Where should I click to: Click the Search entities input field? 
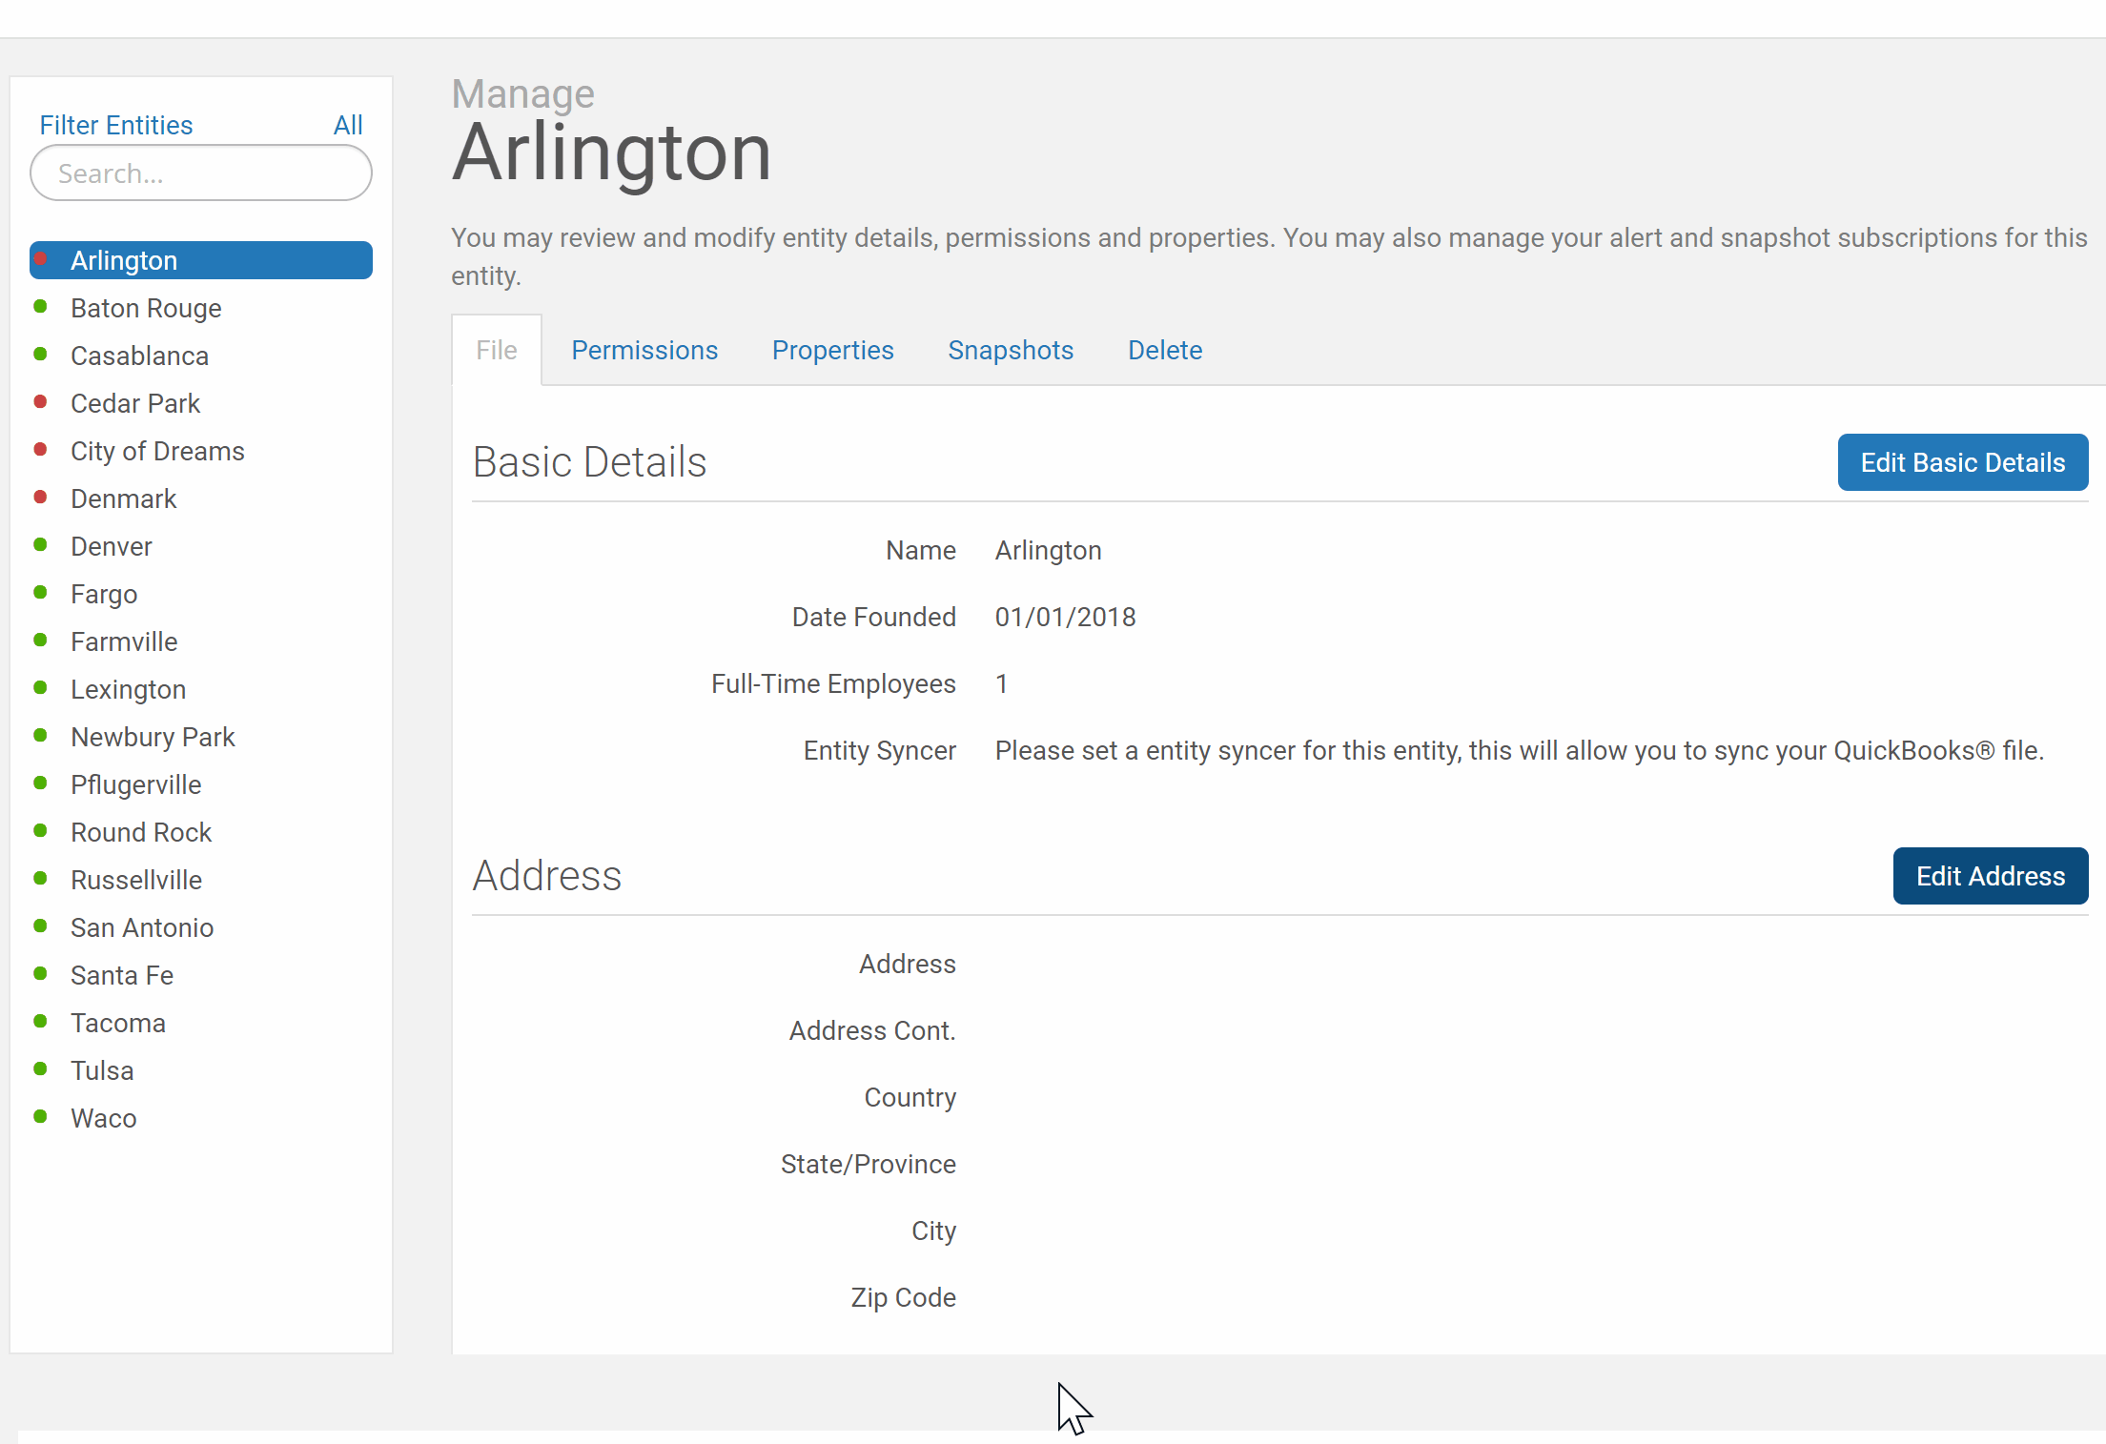pos(200,174)
